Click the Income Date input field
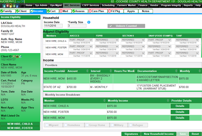Image resolution: width=202 pixels, height=136 pixels. click(53, 26)
